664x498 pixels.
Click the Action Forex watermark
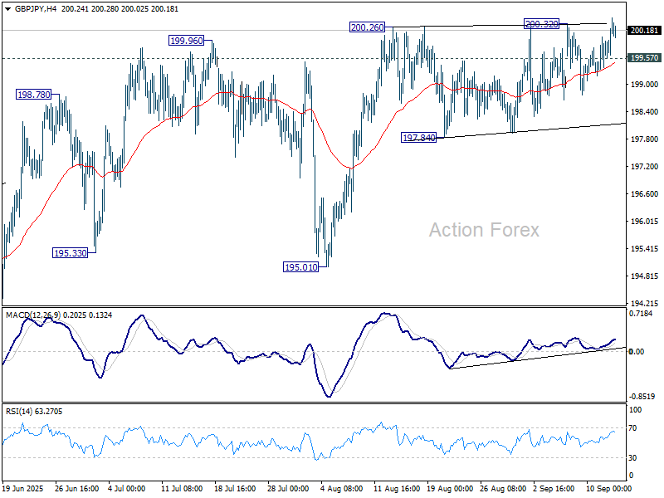(x=484, y=230)
